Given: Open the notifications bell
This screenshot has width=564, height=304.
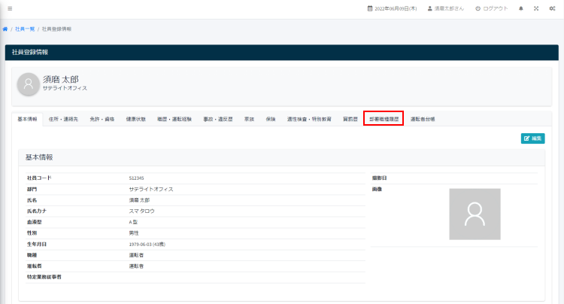Looking at the screenshot, I should tap(521, 8).
